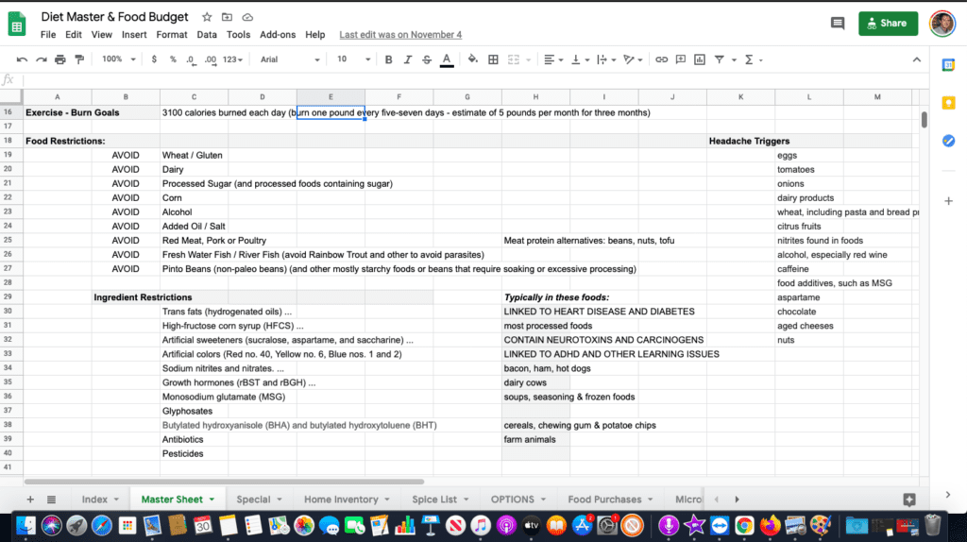Switch to the Food Purchases sheet tab
Image resolution: width=967 pixels, height=542 pixels.
[611, 500]
